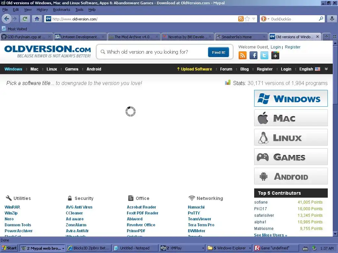Click the Linux platform banner with penguin
The image size is (338, 253).
tap(291, 137)
